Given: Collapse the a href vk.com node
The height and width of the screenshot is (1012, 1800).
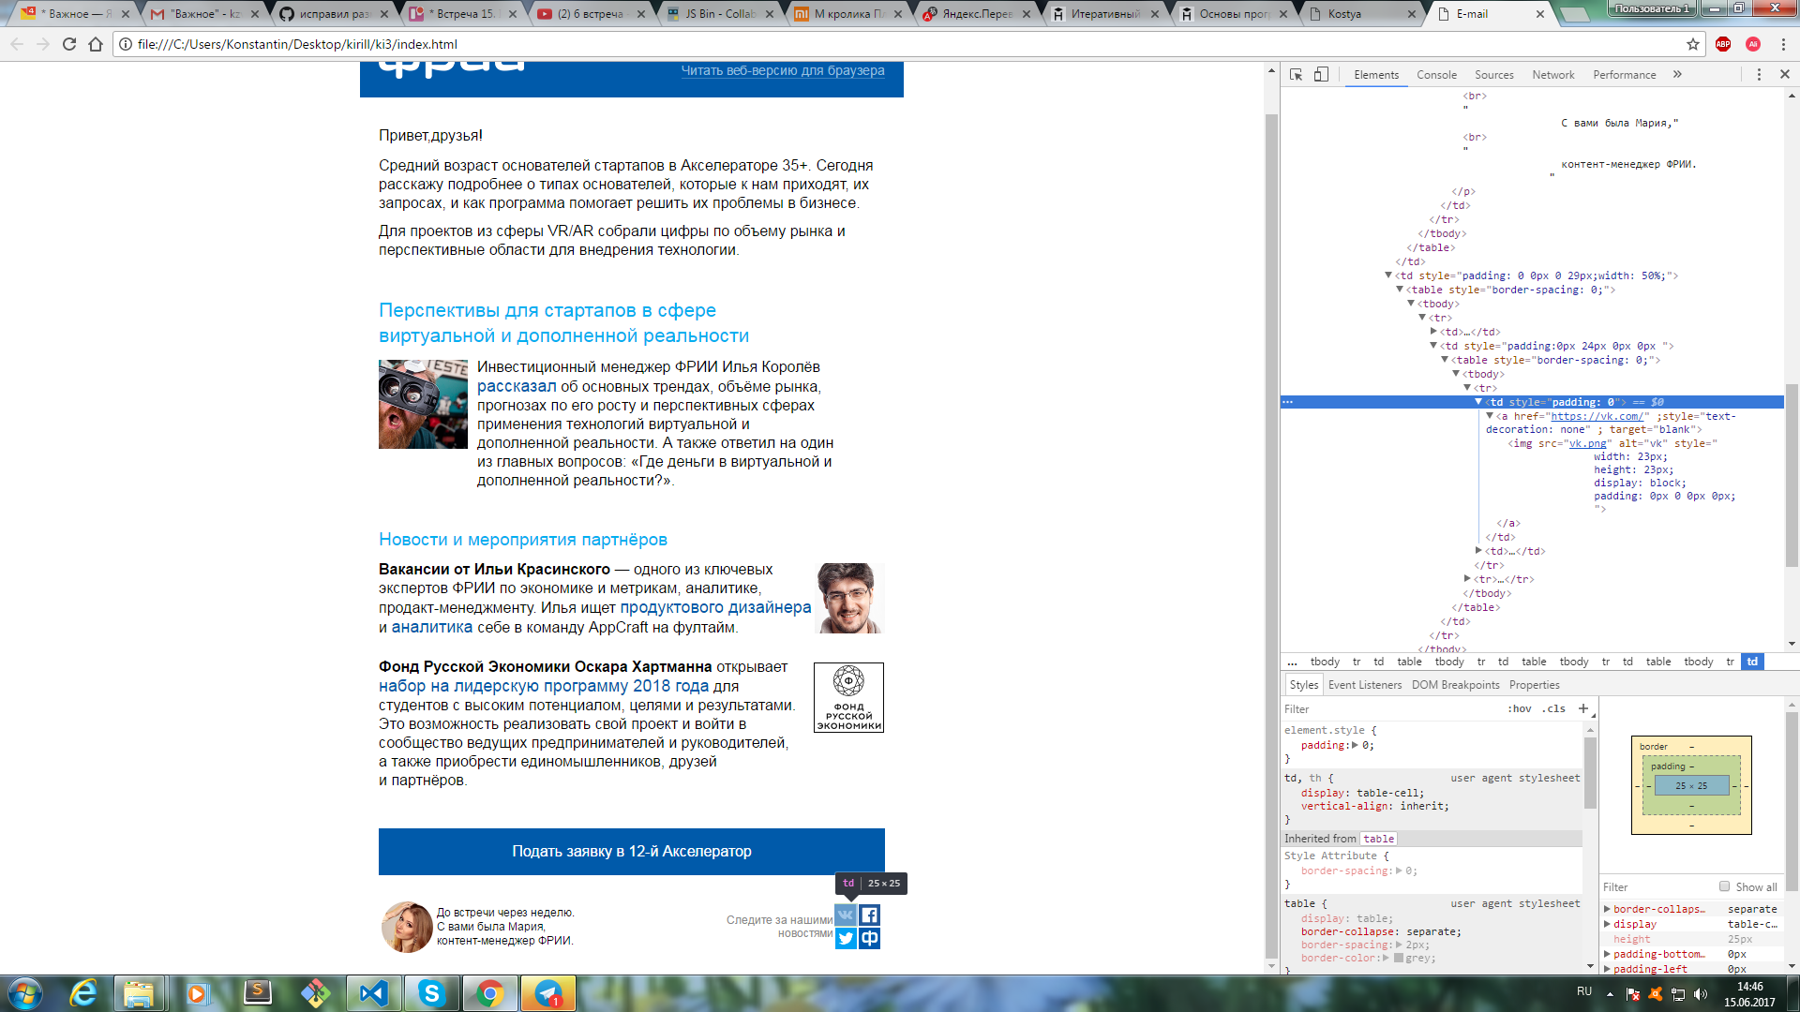Looking at the screenshot, I should 1490,416.
